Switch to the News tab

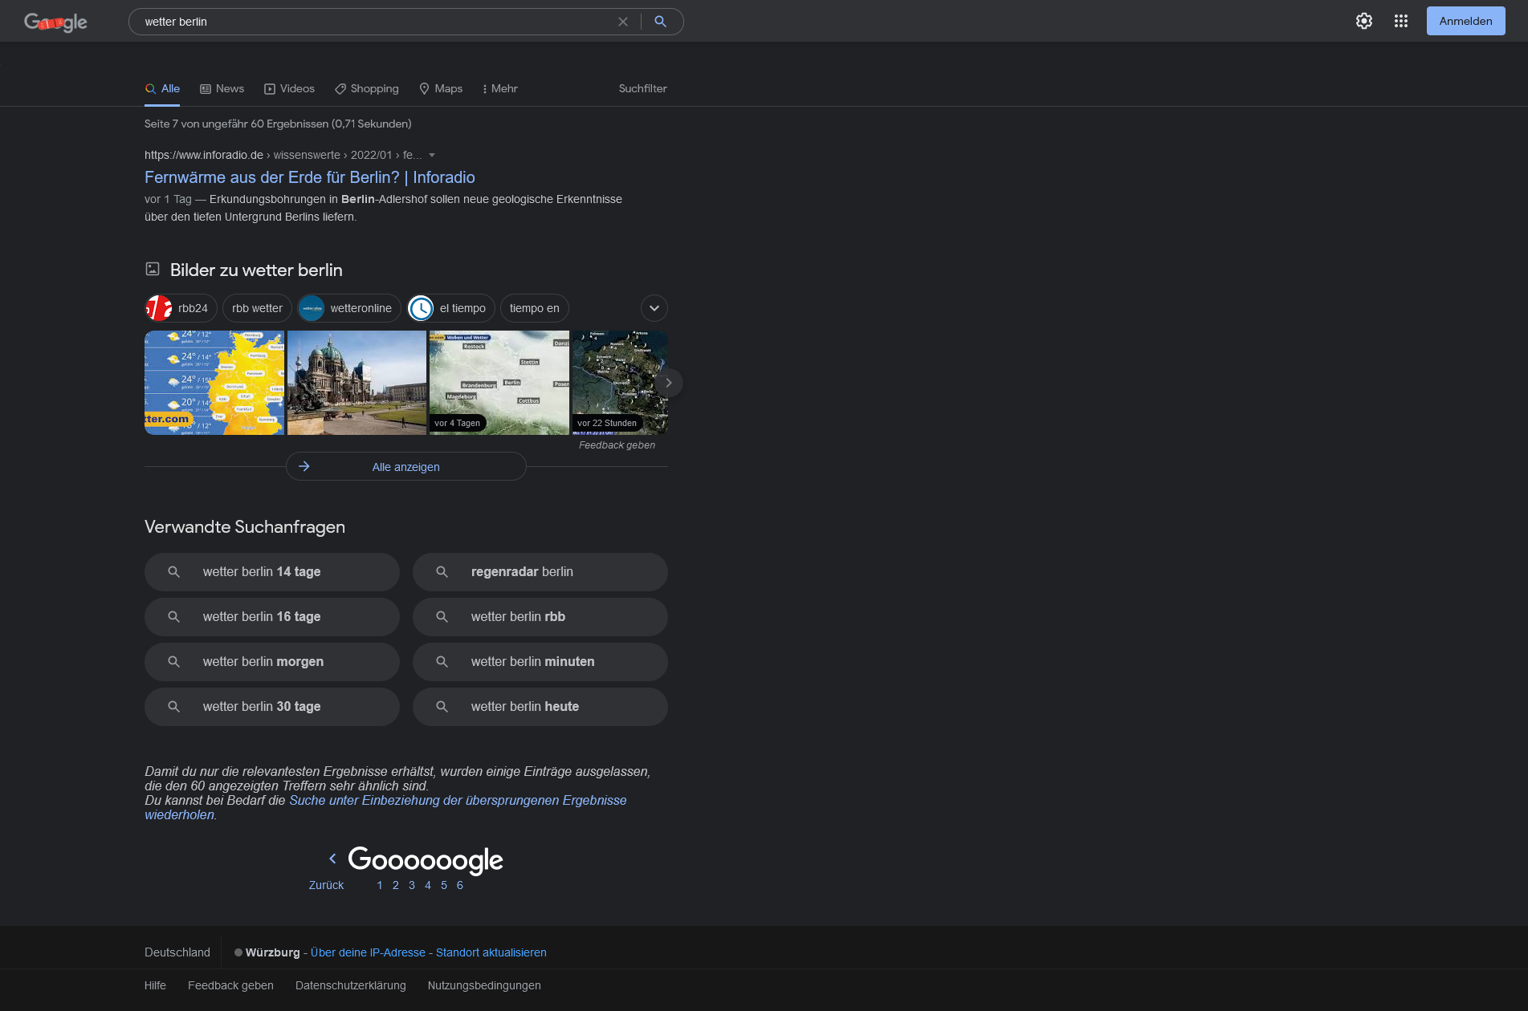coord(222,89)
